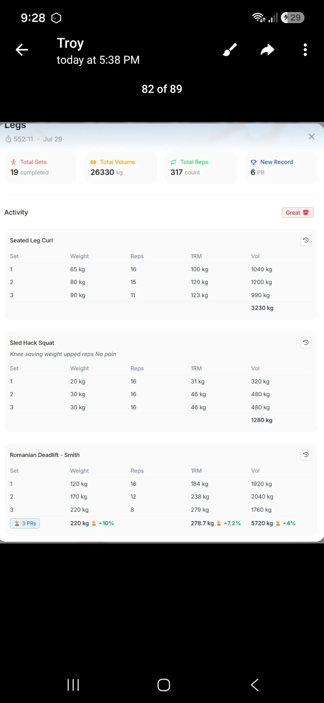Viewport: 324px width, 703px height.
Task: Open the three-dot overflow menu
Action: (305, 50)
